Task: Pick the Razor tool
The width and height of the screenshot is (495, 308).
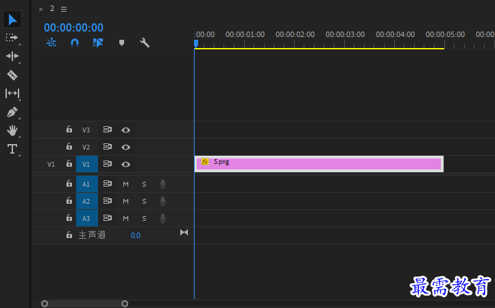Action: (x=12, y=75)
